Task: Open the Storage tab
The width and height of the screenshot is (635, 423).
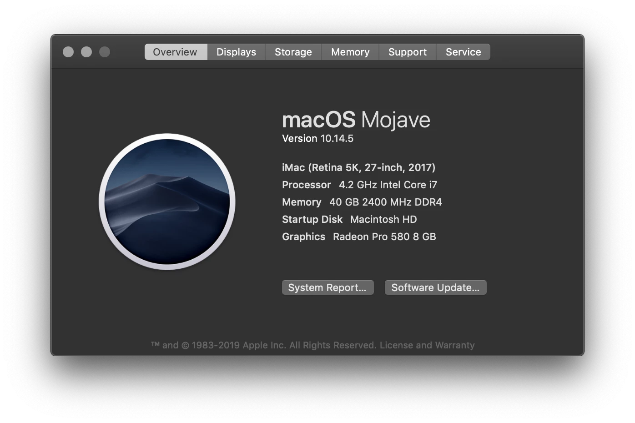Action: pos(293,52)
